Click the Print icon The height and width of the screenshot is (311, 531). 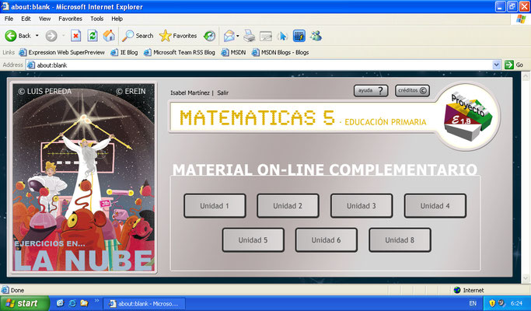pos(250,36)
